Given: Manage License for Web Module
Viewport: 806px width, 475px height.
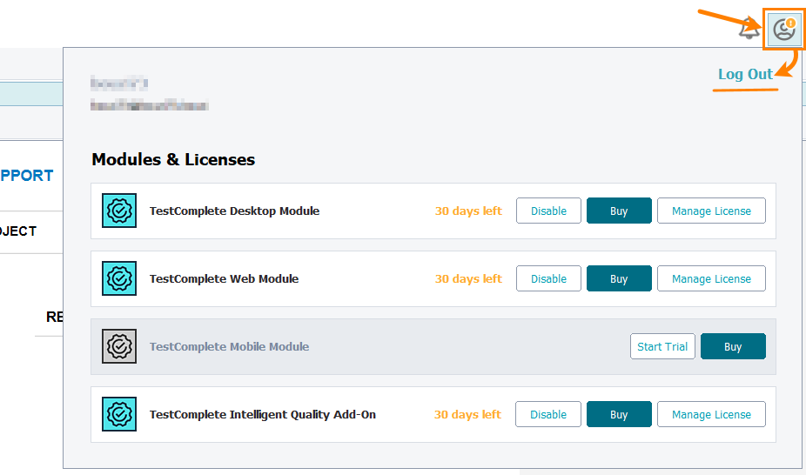Looking at the screenshot, I should click(711, 279).
